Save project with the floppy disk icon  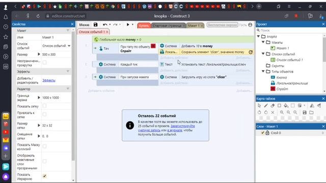[x=95, y=25]
